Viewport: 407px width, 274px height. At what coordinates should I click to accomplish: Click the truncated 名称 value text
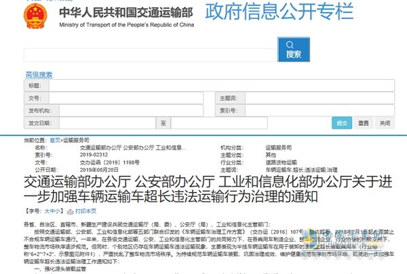(x=133, y=147)
